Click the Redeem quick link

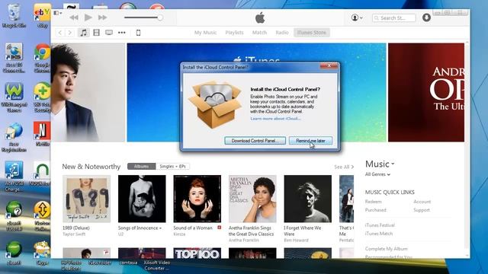[373, 202]
